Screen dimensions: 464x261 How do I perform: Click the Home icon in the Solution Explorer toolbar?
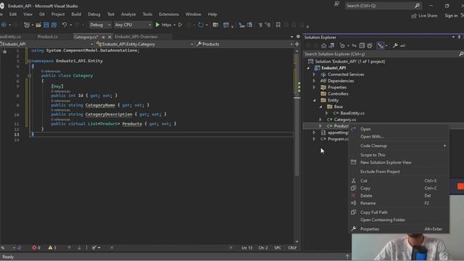coord(324,46)
